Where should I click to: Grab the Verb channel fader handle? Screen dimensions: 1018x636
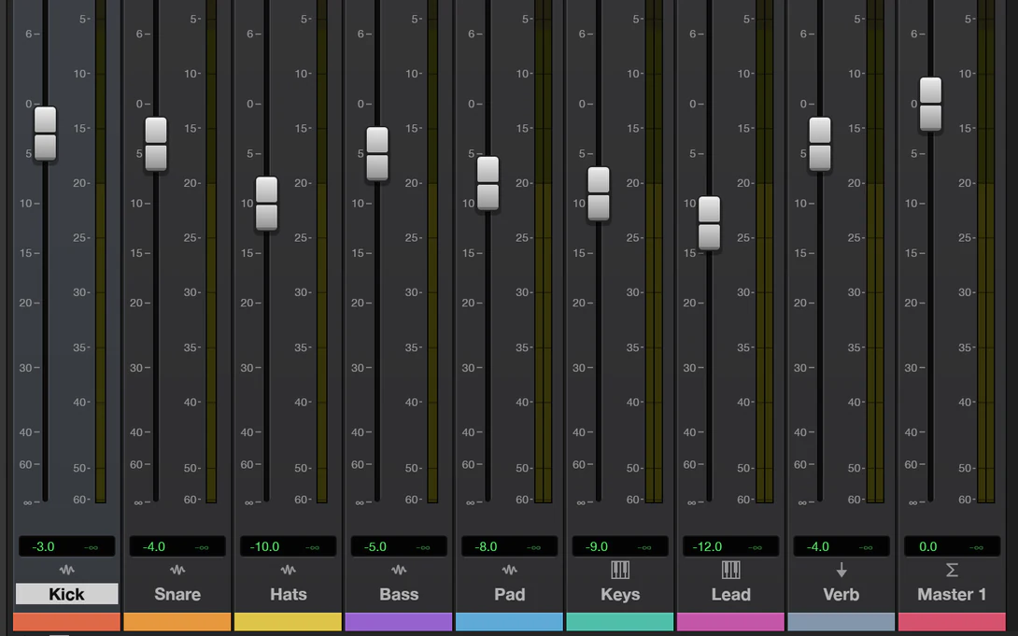click(x=820, y=144)
